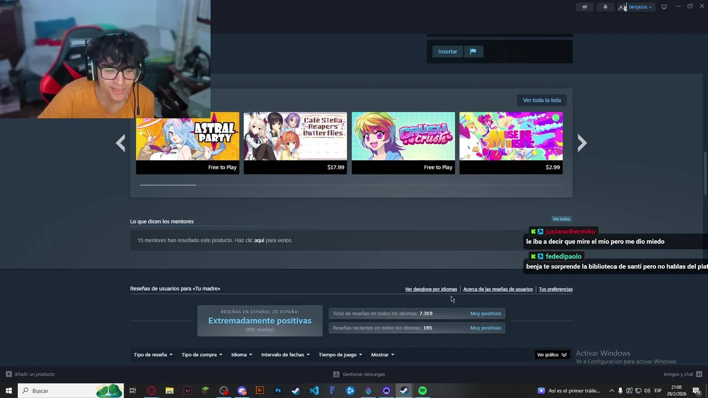The width and height of the screenshot is (708, 398).
Task: Switch ESP keyboard language indicator
Action: [658, 391]
